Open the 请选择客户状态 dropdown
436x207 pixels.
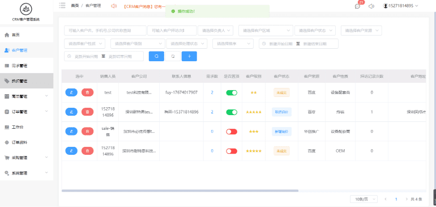(315, 31)
